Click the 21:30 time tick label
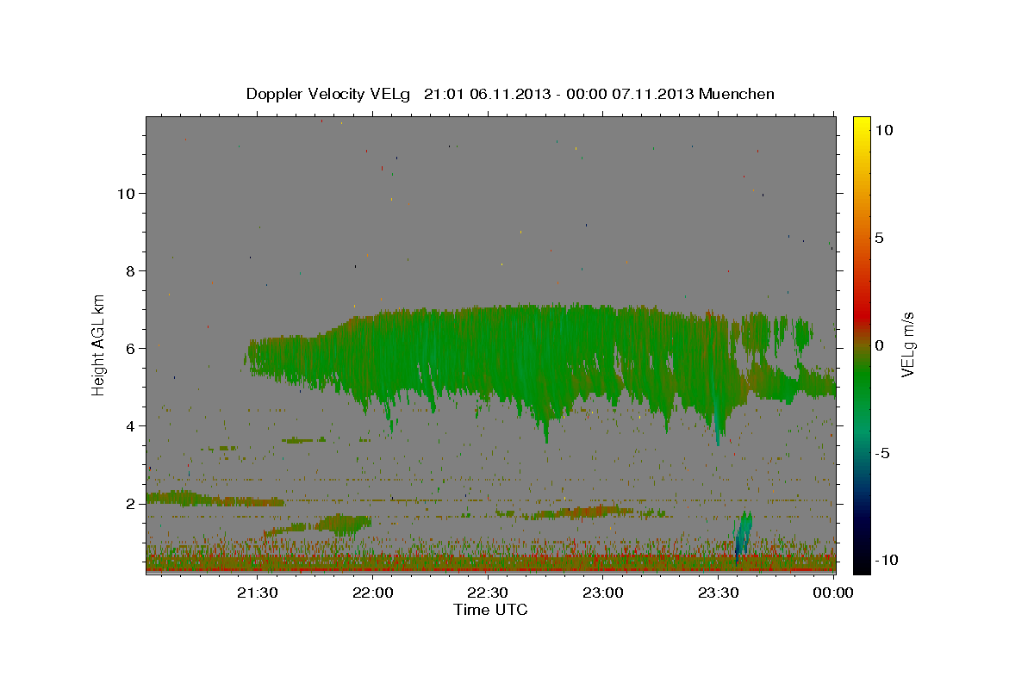Image resolution: width=1034 pixels, height=689 pixels. coord(258,593)
